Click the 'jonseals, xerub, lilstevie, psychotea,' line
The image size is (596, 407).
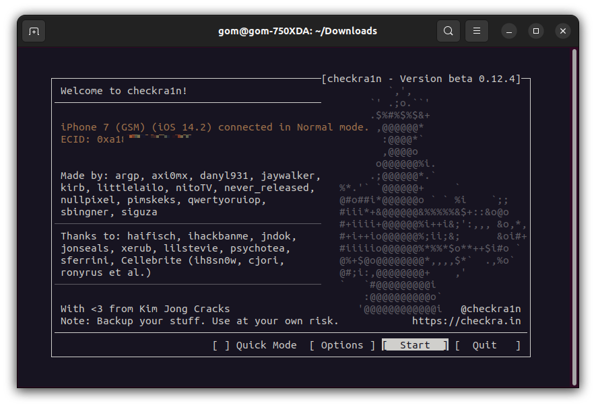pyautogui.click(x=175, y=248)
